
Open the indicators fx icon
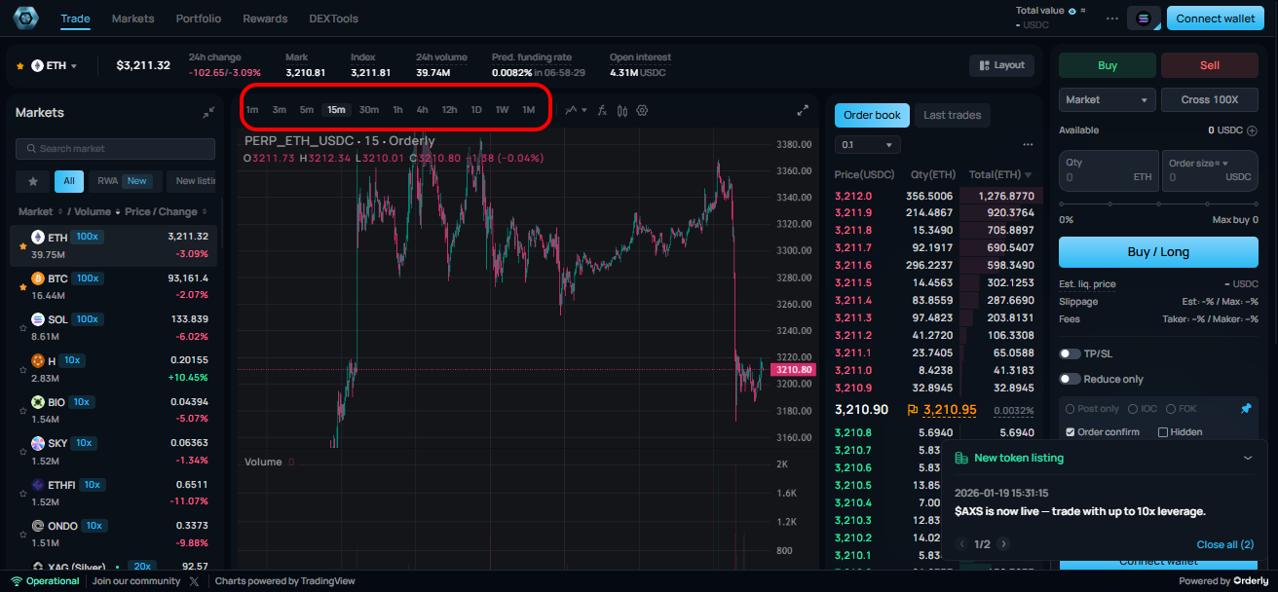pyautogui.click(x=602, y=110)
